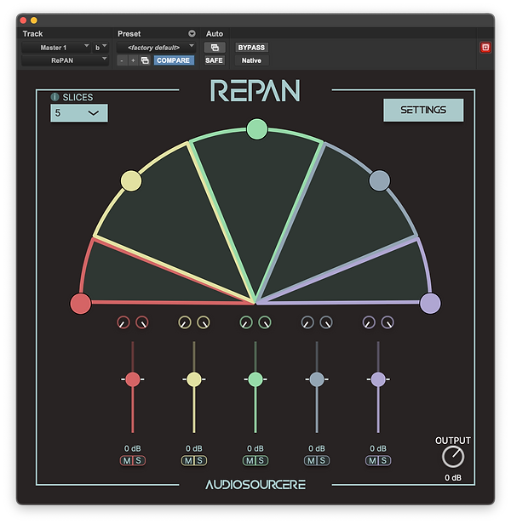511x524 pixels.
Task: Click the AudioSourceRE brand logo
Action: [x=255, y=485]
